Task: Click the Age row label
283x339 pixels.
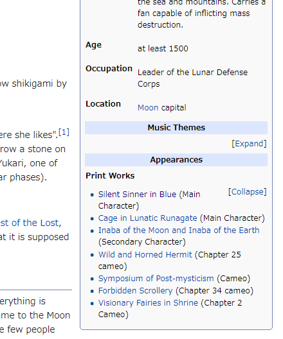Action: tap(93, 45)
